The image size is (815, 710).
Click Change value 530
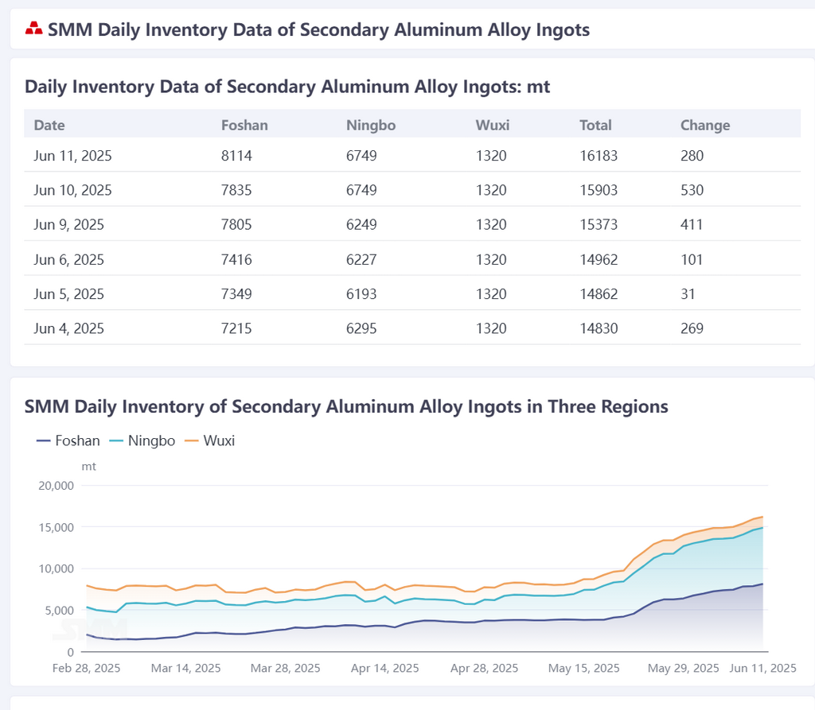(x=692, y=190)
